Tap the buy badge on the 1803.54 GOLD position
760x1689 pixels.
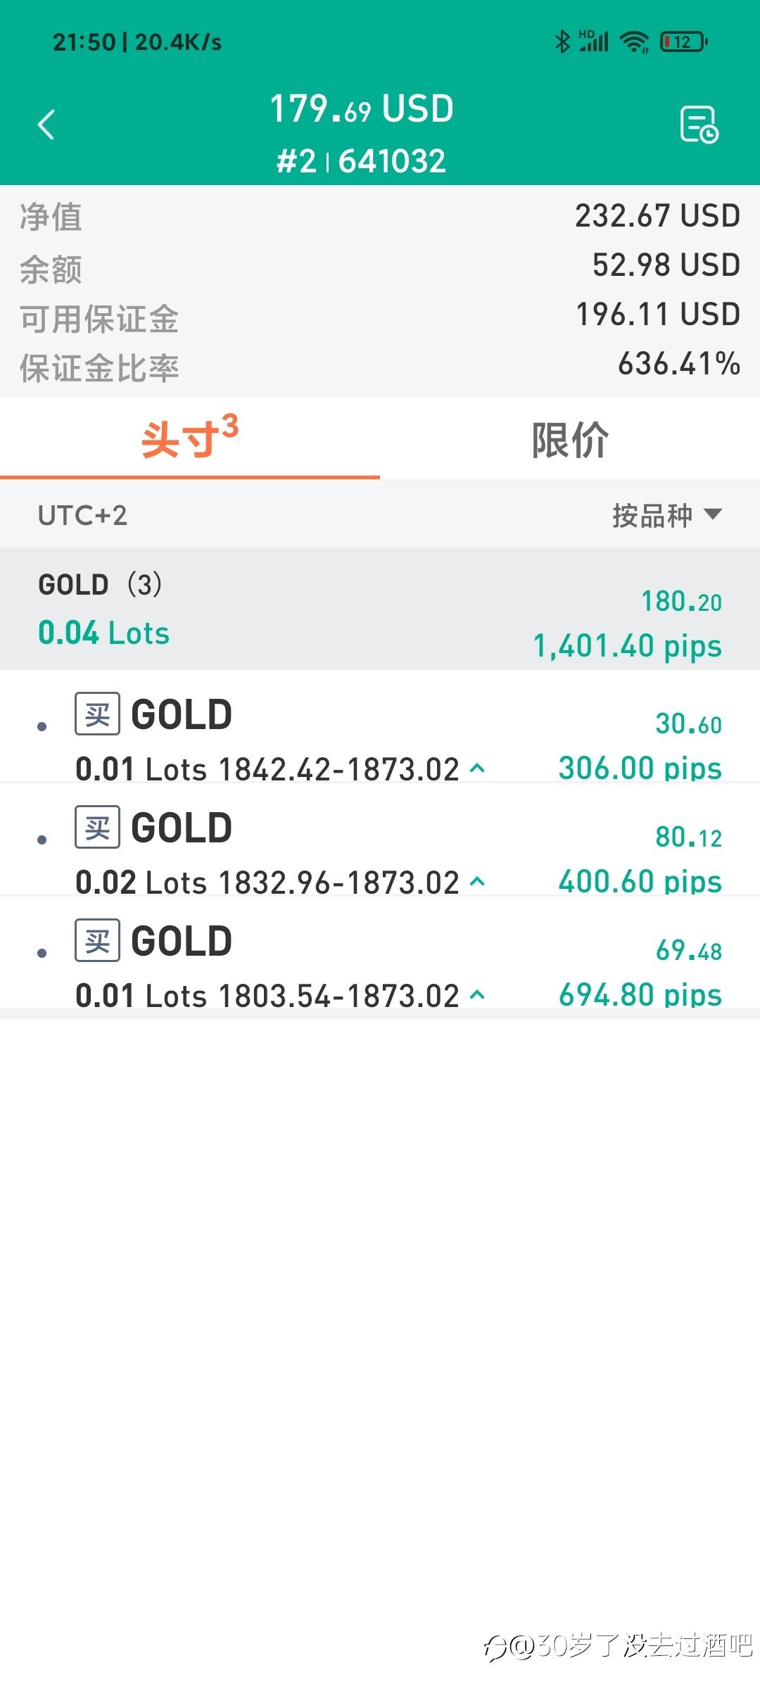[98, 941]
